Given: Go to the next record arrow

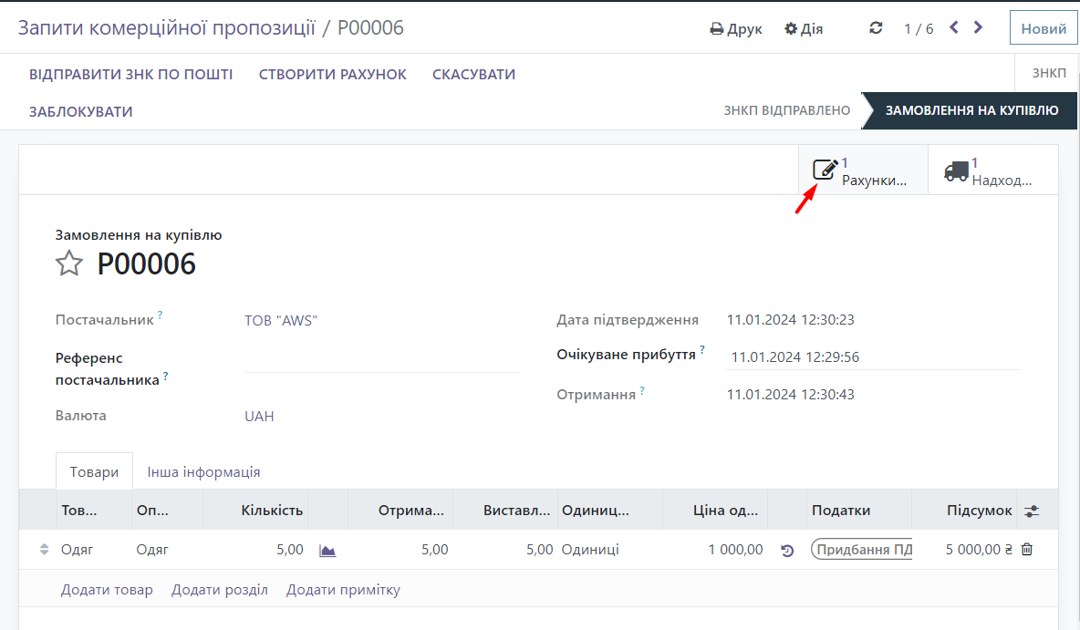Looking at the screenshot, I should 979,28.
